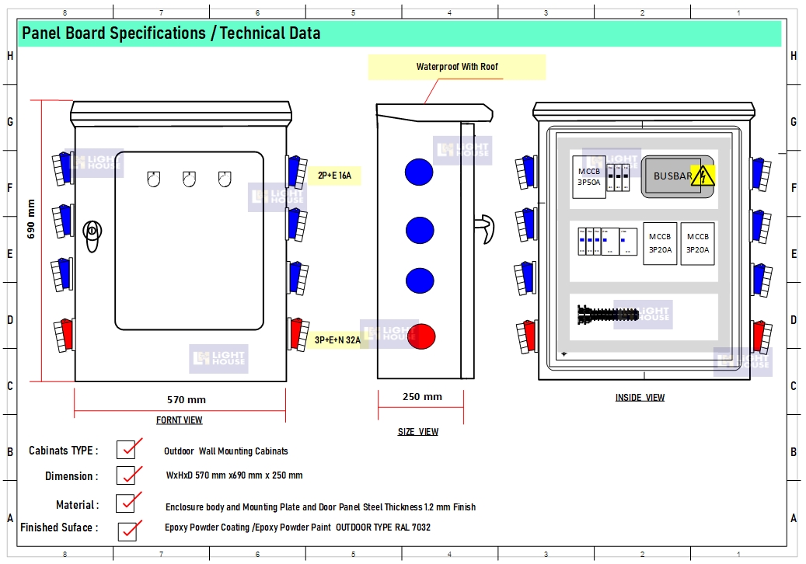Click the FORNT VIEW underlined caption
806x564 pixels.
click(179, 420)
